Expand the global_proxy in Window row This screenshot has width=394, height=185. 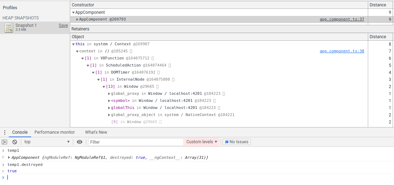(109, 94)
